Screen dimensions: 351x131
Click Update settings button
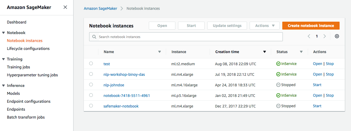(227, 26)
